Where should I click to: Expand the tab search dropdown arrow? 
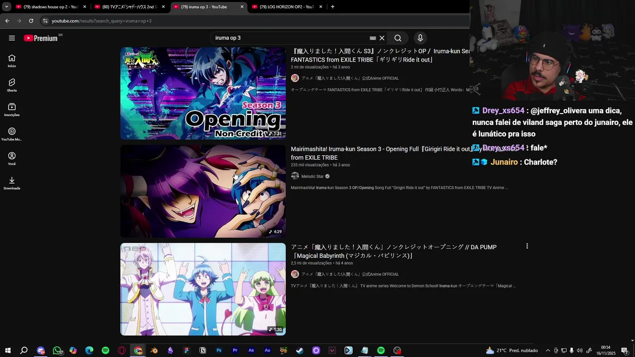tap(6, 7)
